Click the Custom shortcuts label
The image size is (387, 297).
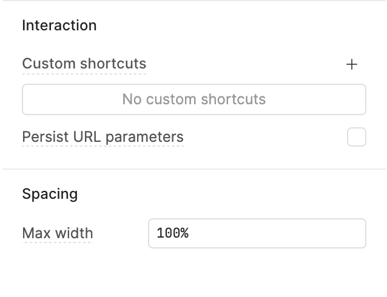84,64
